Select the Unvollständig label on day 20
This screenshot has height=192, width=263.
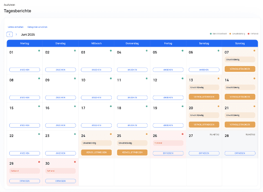(x=204, y=115)
